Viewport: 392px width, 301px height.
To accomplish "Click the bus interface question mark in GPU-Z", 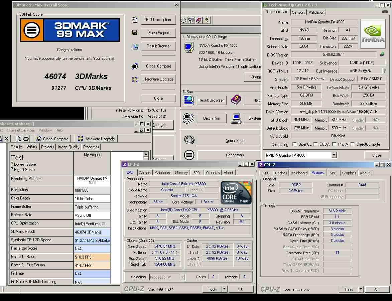I will click(384, 71).
